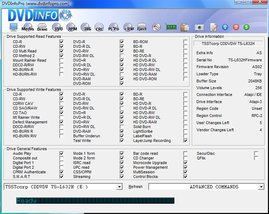Toggle BD-ROM read checkbox

click(x=185, y=42)
